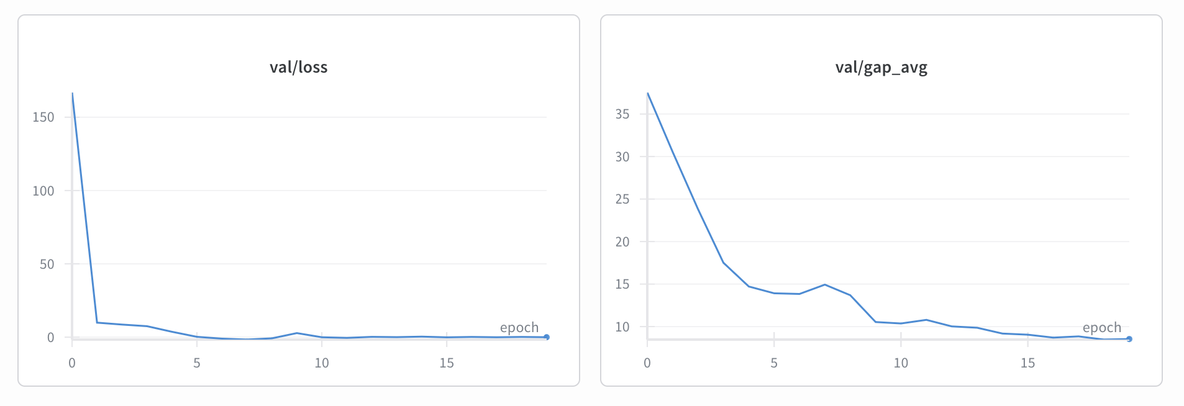Click the 20 y-axis tick on val/gap_avg
The height and width of the screenshot is (406, 1184).
click(x=622, y=242)
